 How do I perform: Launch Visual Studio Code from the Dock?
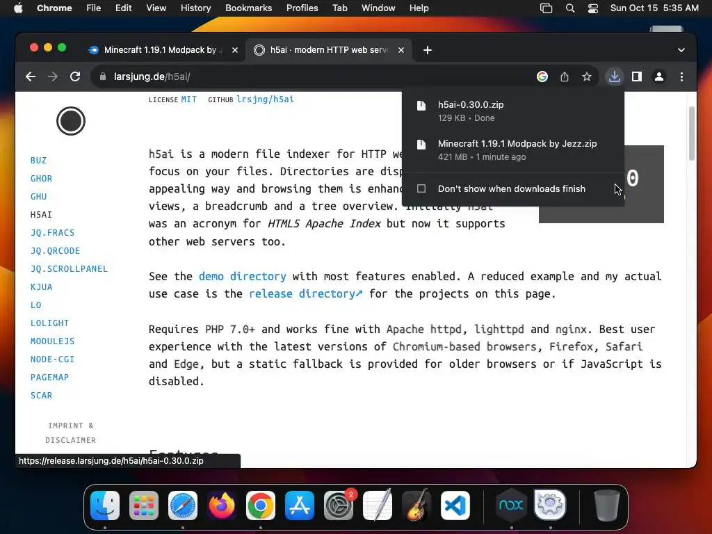click(455, 505)
